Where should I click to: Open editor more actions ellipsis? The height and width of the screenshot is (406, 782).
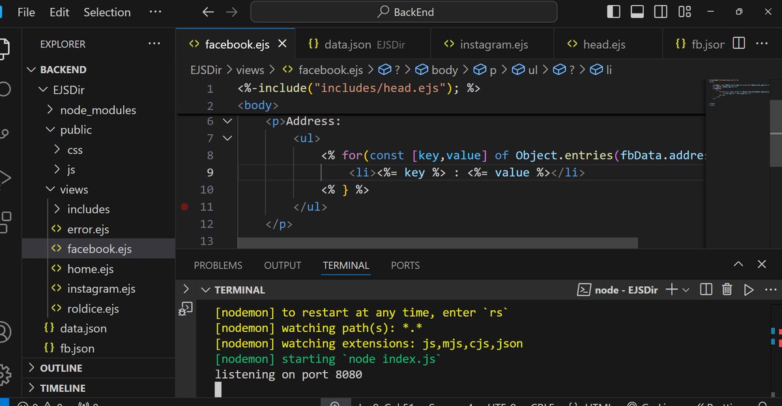(x=761, y=43)
